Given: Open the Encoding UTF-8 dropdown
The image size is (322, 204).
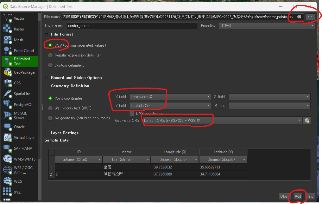Looking at the screenshot, I should [266, 26].
